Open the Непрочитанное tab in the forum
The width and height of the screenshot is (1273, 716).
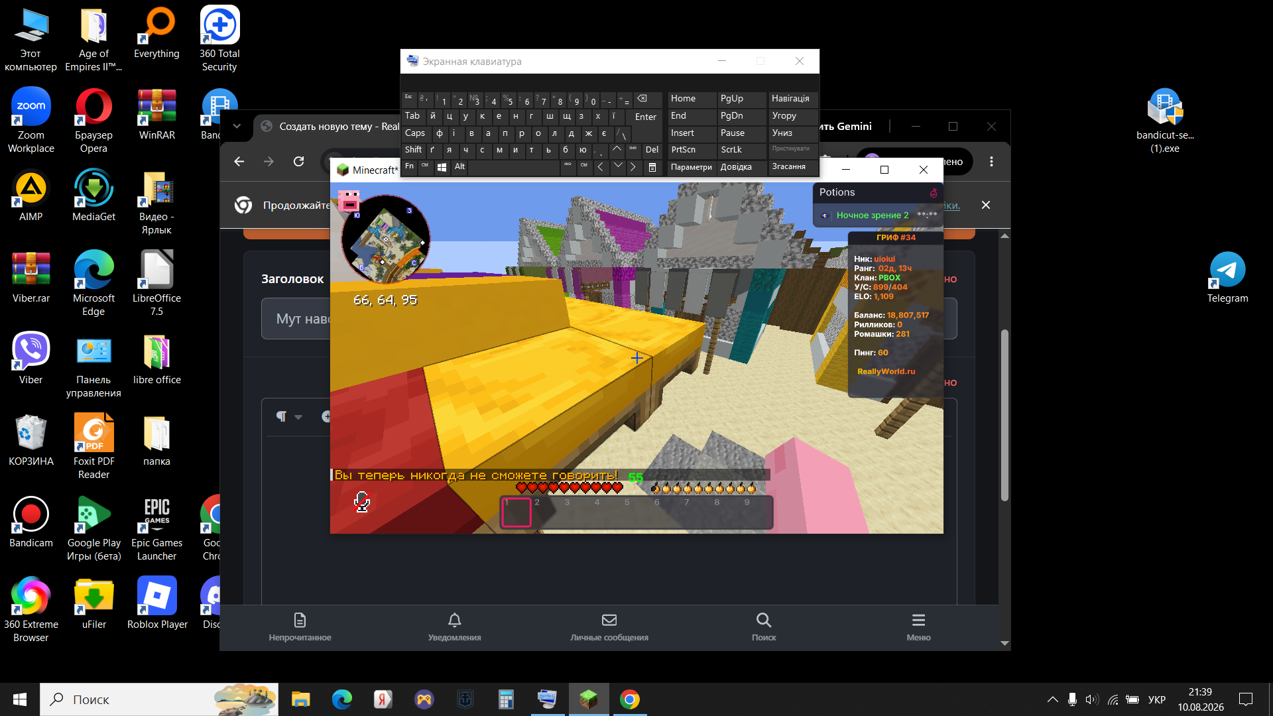tap(300, 627)
